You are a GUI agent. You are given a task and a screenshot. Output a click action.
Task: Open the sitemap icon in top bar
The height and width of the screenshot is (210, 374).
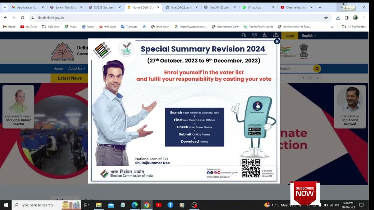[276, 35]
